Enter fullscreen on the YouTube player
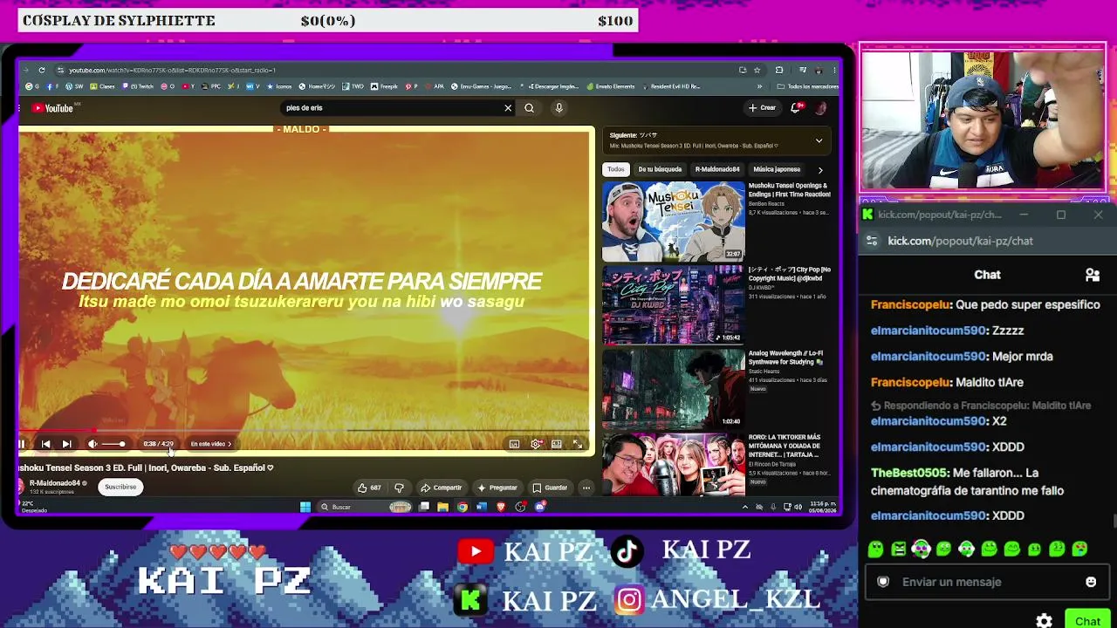 578,444
